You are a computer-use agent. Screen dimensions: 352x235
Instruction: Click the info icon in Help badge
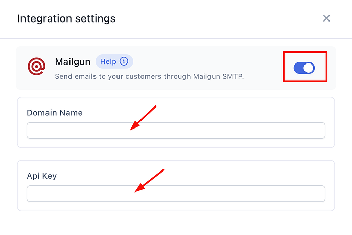click(124, 61)
